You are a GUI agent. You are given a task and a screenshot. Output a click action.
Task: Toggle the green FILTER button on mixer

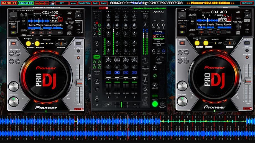coord(97,57)
